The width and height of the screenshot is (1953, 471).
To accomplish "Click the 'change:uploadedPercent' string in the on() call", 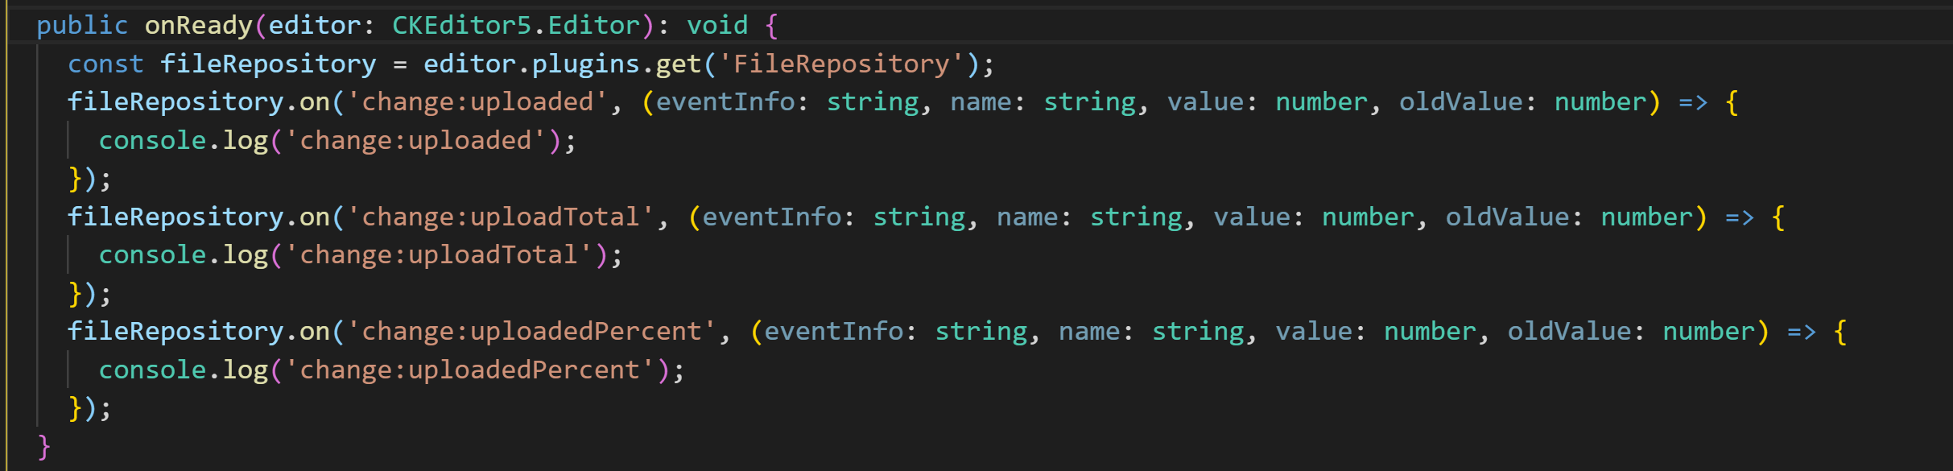I will click(x=531, y=332).
